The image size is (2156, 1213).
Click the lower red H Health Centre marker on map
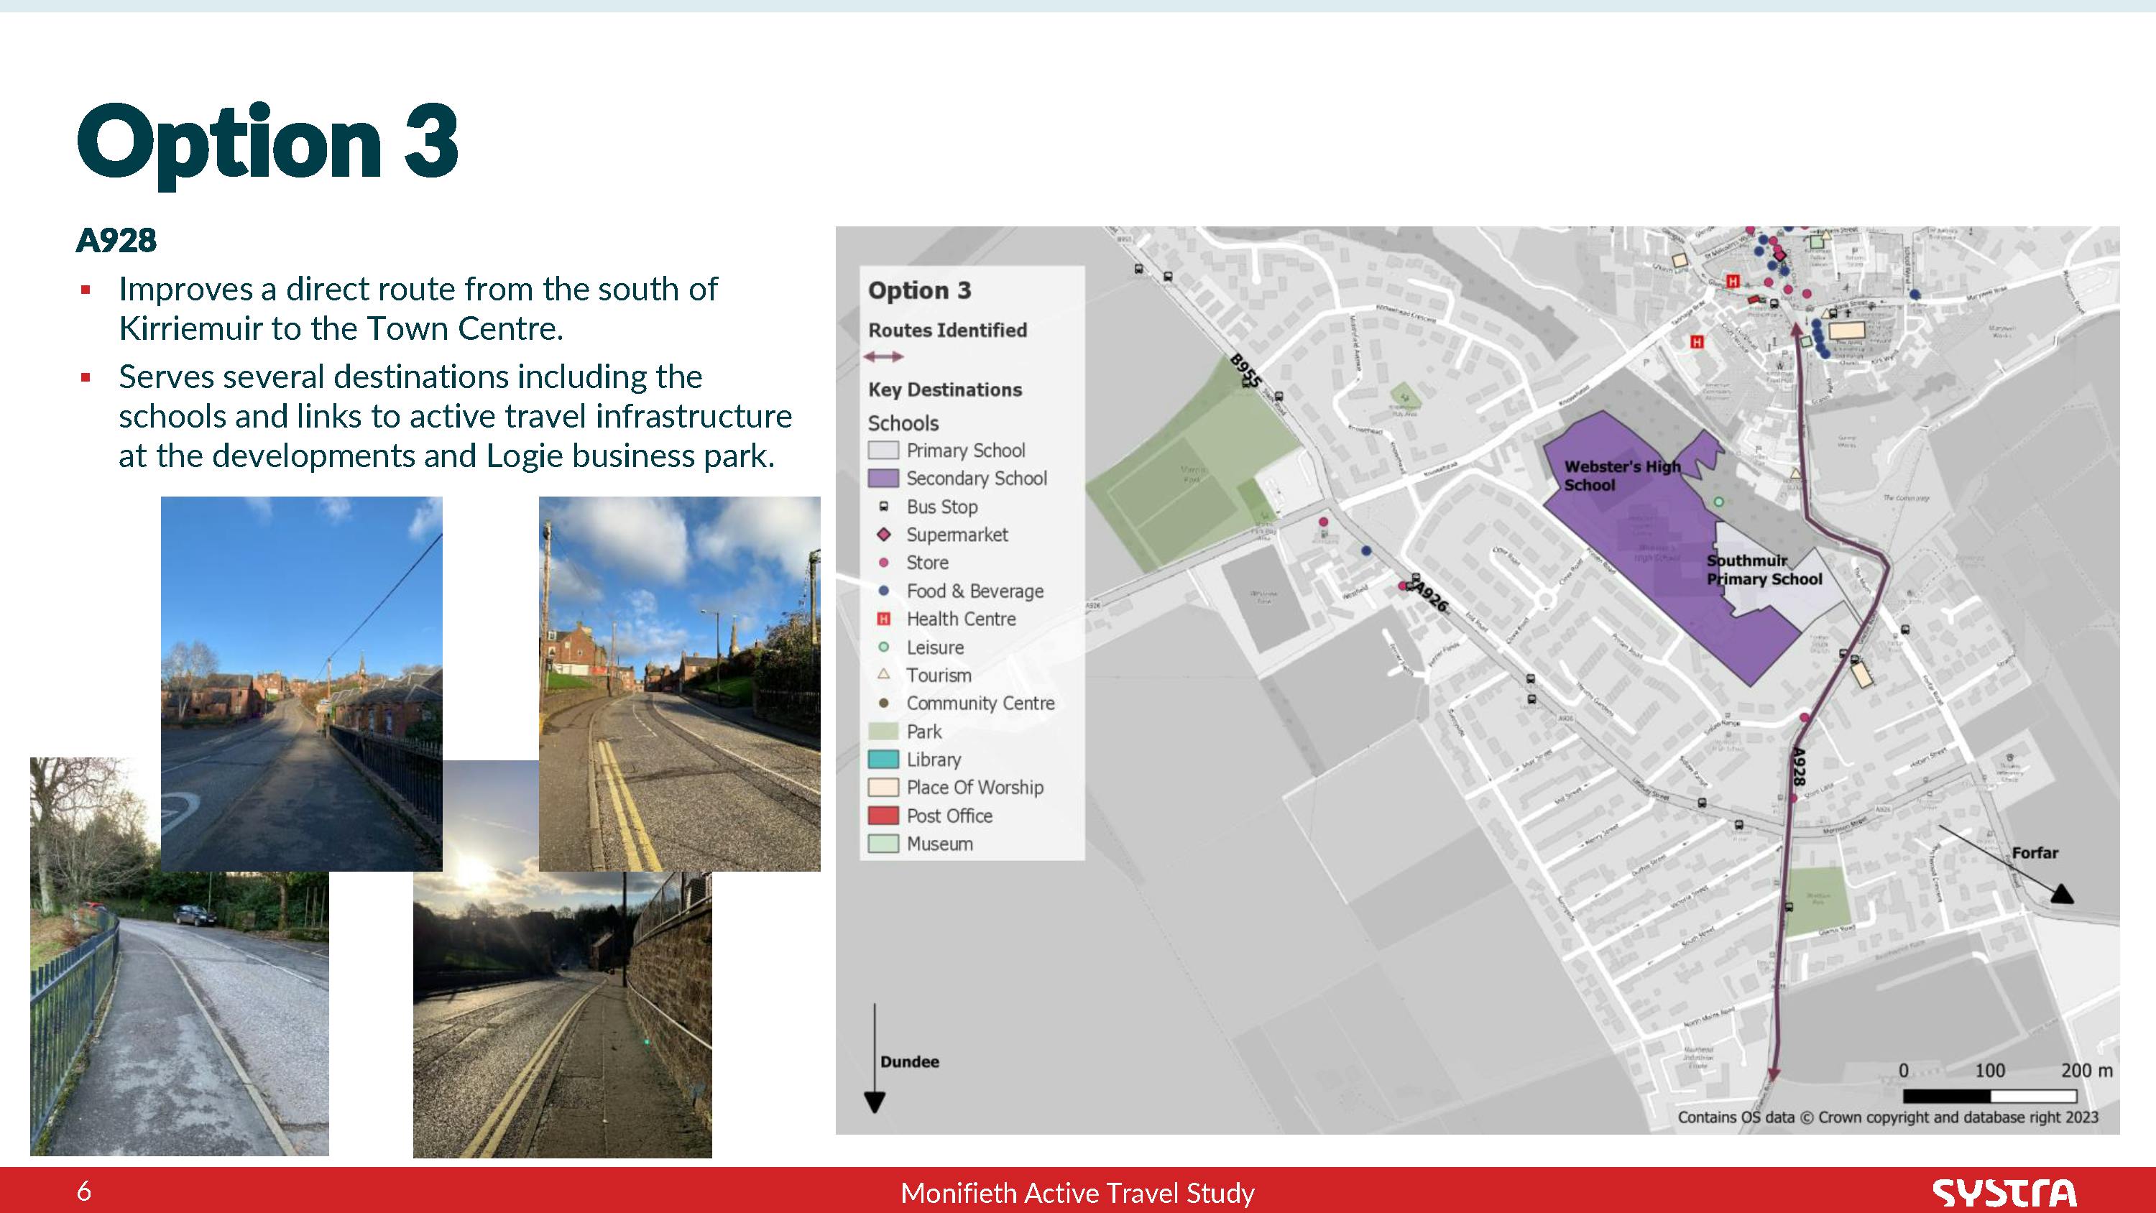[x=1697, y=341]
